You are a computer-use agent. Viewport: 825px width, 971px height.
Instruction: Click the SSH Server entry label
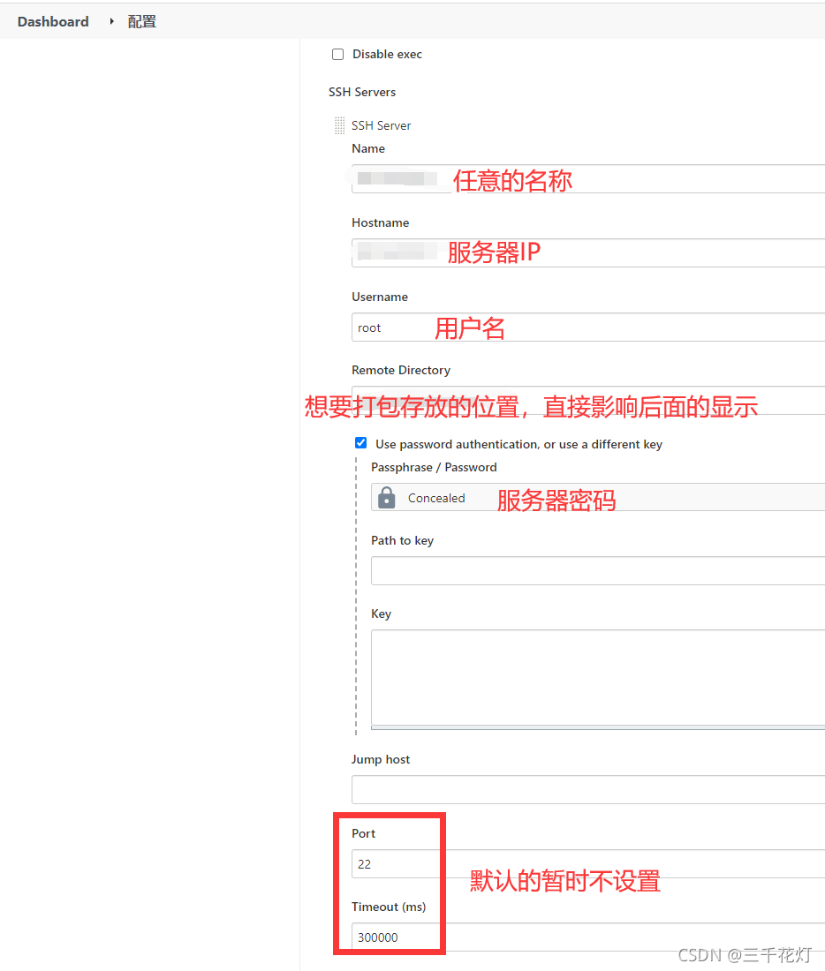(382, 125)
